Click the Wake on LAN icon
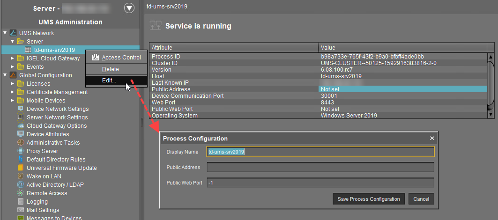The height and width of the screenshot is (220, 498). [21, 176]
